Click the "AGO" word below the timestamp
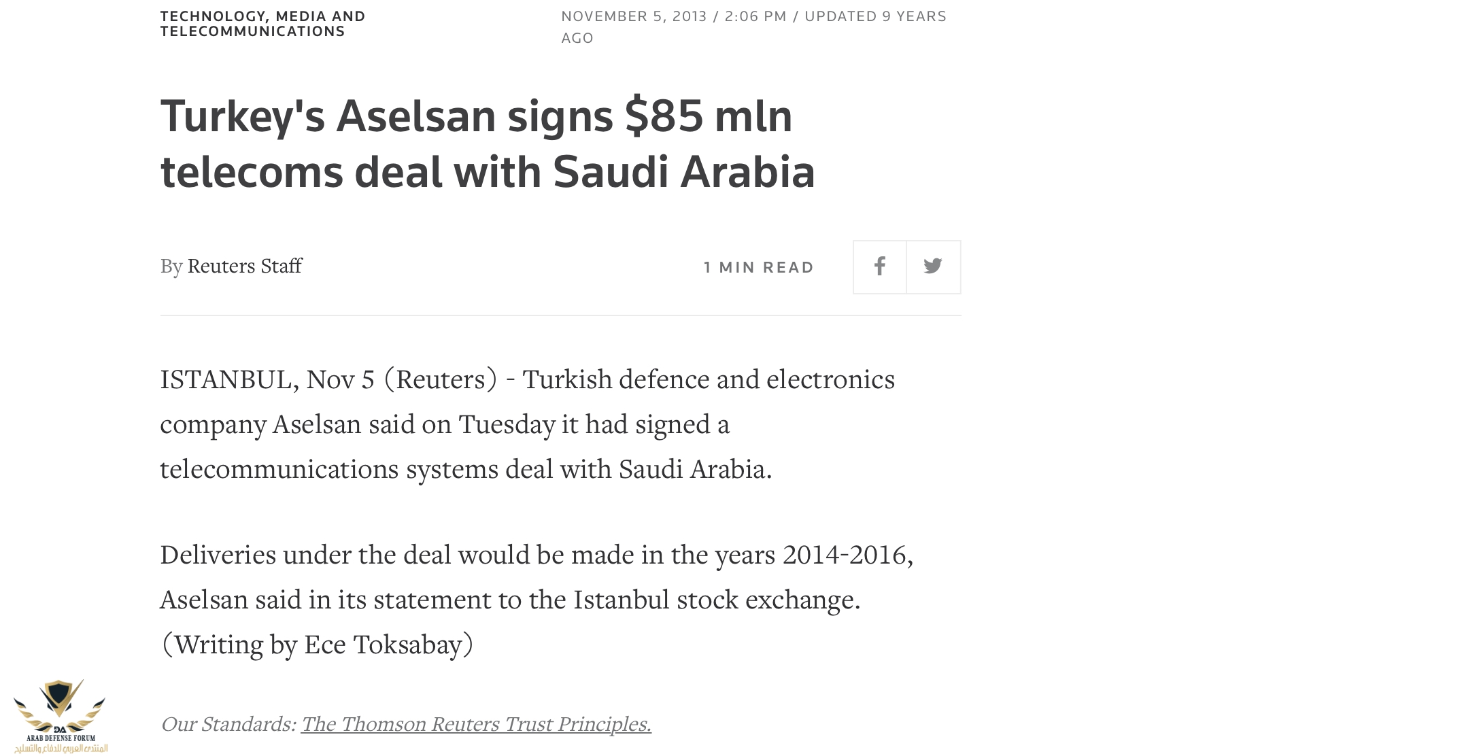The image size is (1462, 756). click(577, 38)
